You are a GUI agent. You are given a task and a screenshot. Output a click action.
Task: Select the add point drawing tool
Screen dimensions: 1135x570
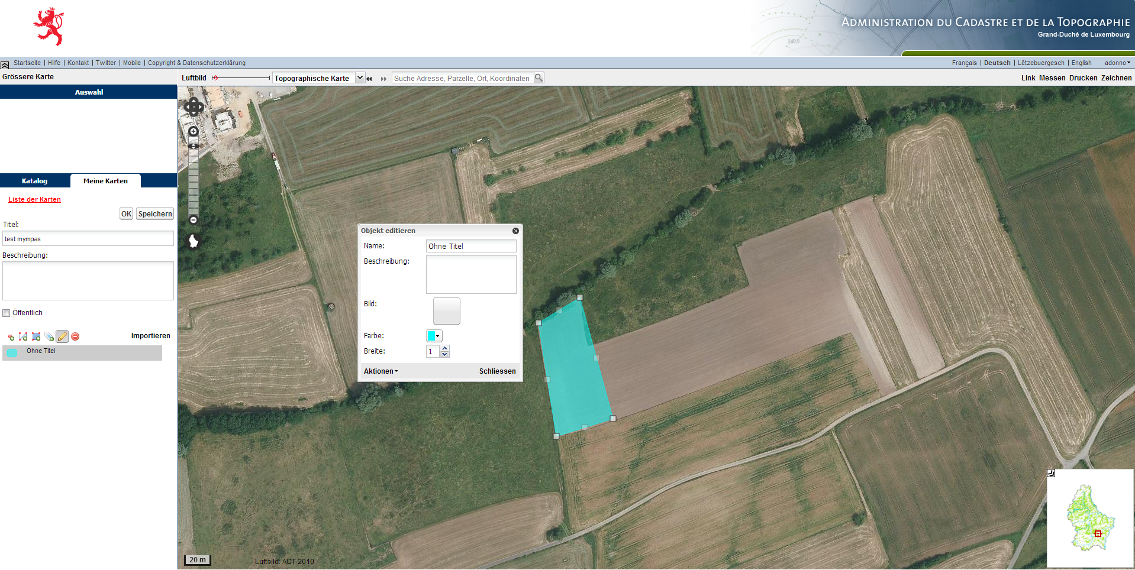pos(11,337)
